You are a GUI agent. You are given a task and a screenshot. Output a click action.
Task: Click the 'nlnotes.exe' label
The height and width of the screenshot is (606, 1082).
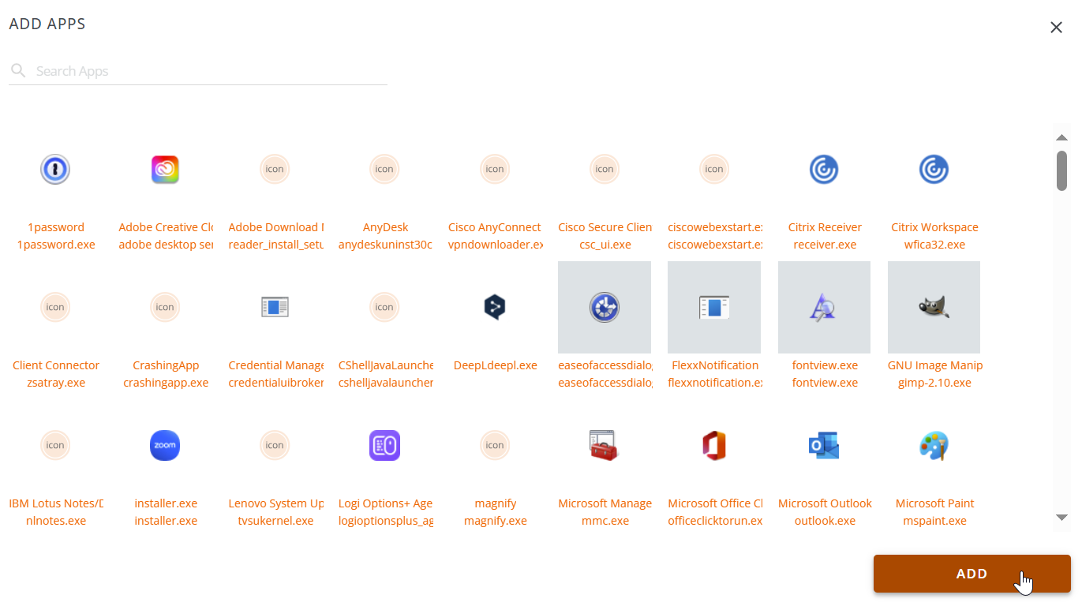56,521
